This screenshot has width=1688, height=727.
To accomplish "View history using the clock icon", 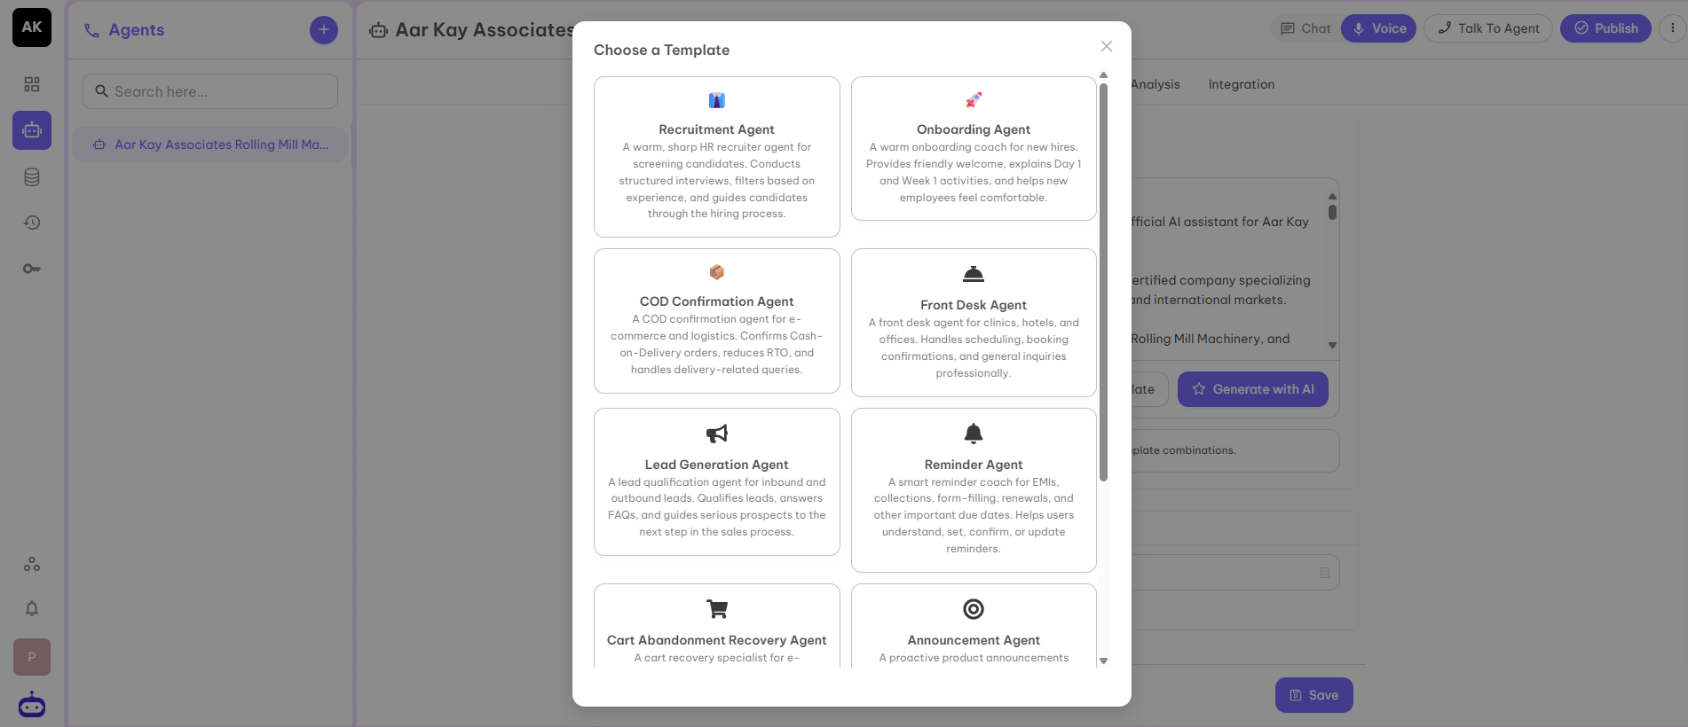I will click(x=32, y=223).
